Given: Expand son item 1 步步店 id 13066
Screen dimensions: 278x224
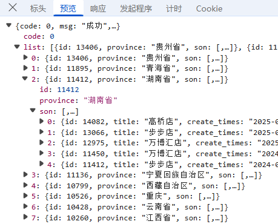Looking at the screenshot, I should 42,132.
